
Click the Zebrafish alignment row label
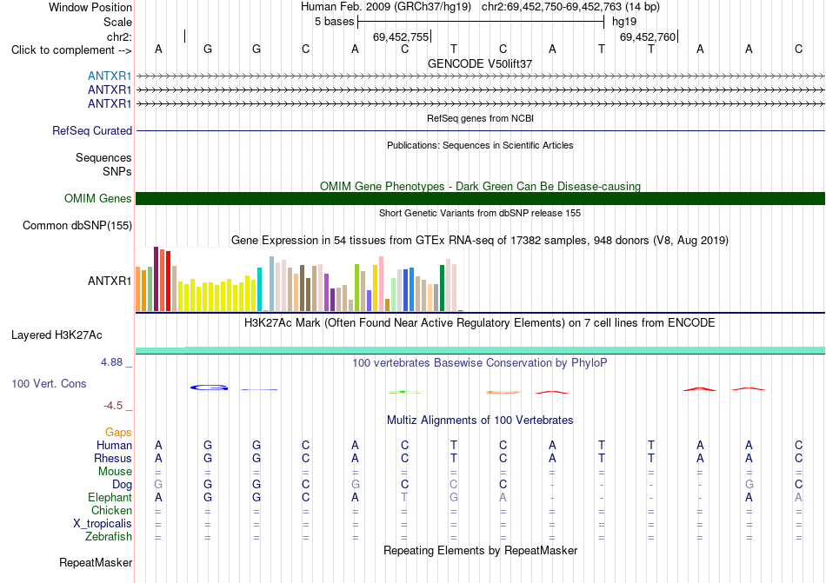(x=109, y=537)
